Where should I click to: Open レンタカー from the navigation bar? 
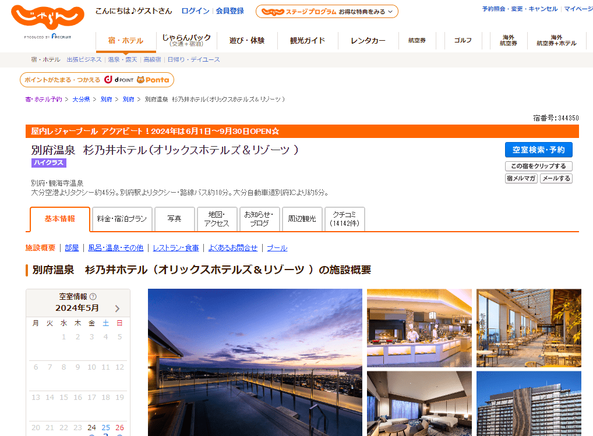click(x=368, y=41)
